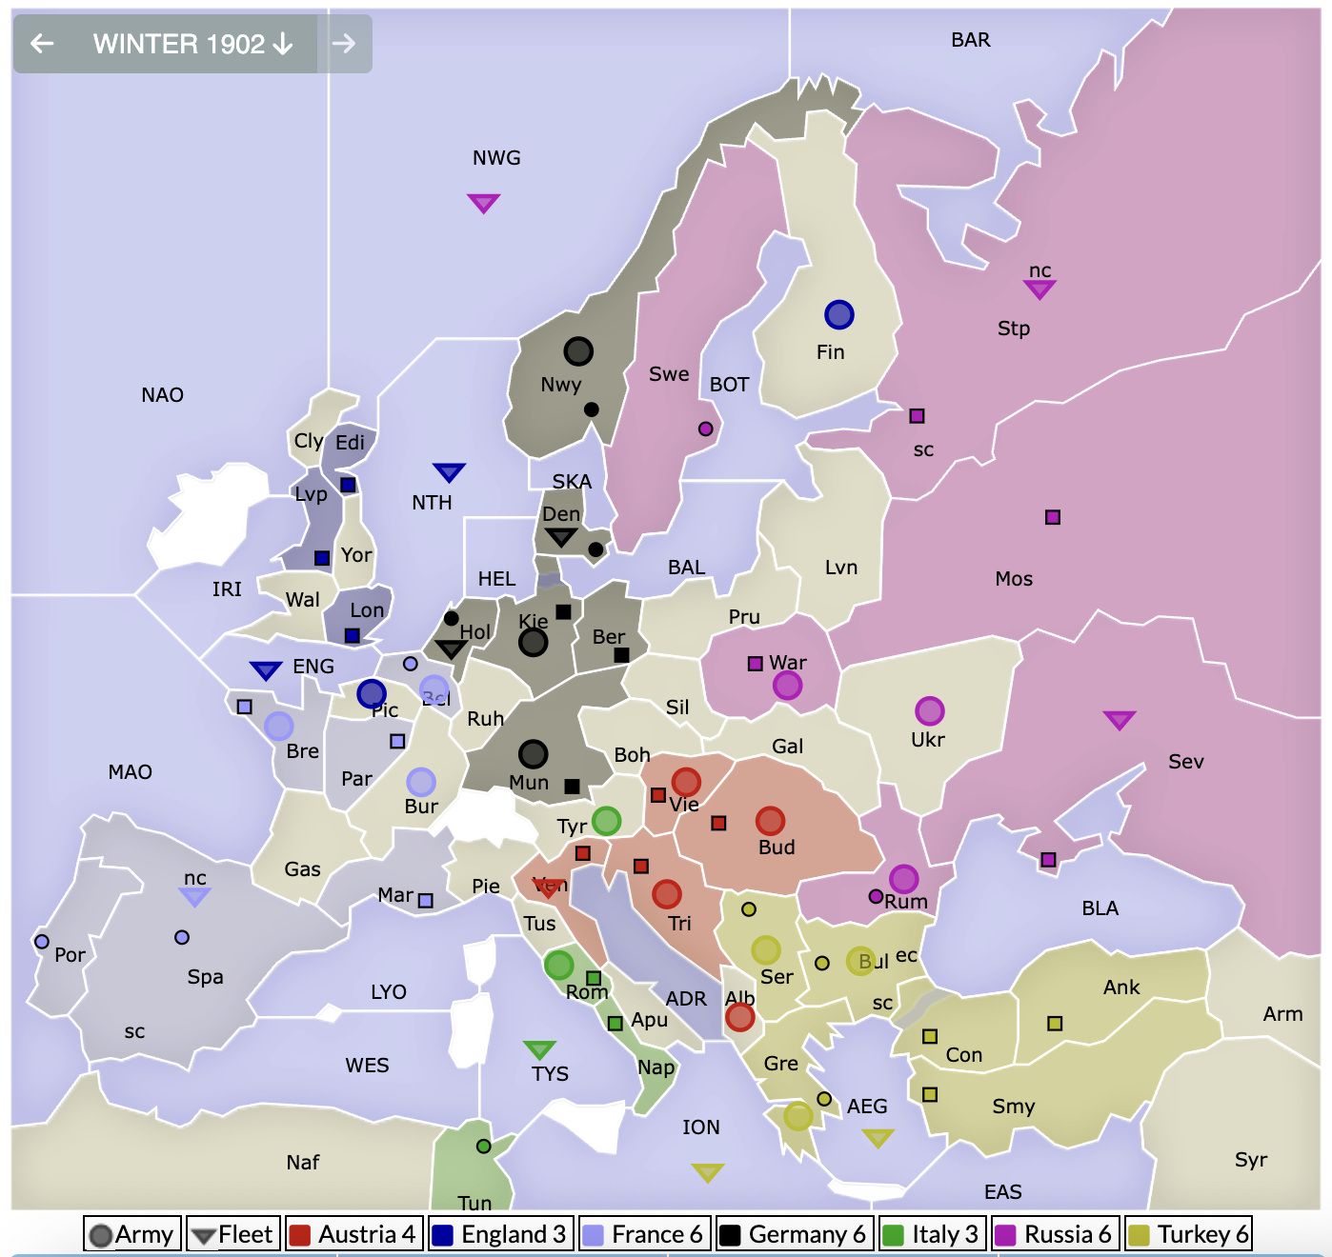Click the English fleet in NTH
The width and height of the screenshot is (1332, 1257).
coord(449,472)
